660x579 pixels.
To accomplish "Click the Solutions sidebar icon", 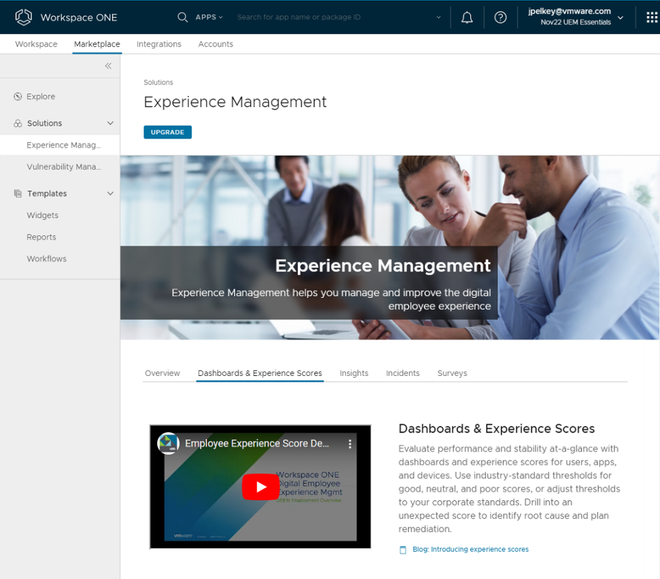I will click(x=17, y=123).
